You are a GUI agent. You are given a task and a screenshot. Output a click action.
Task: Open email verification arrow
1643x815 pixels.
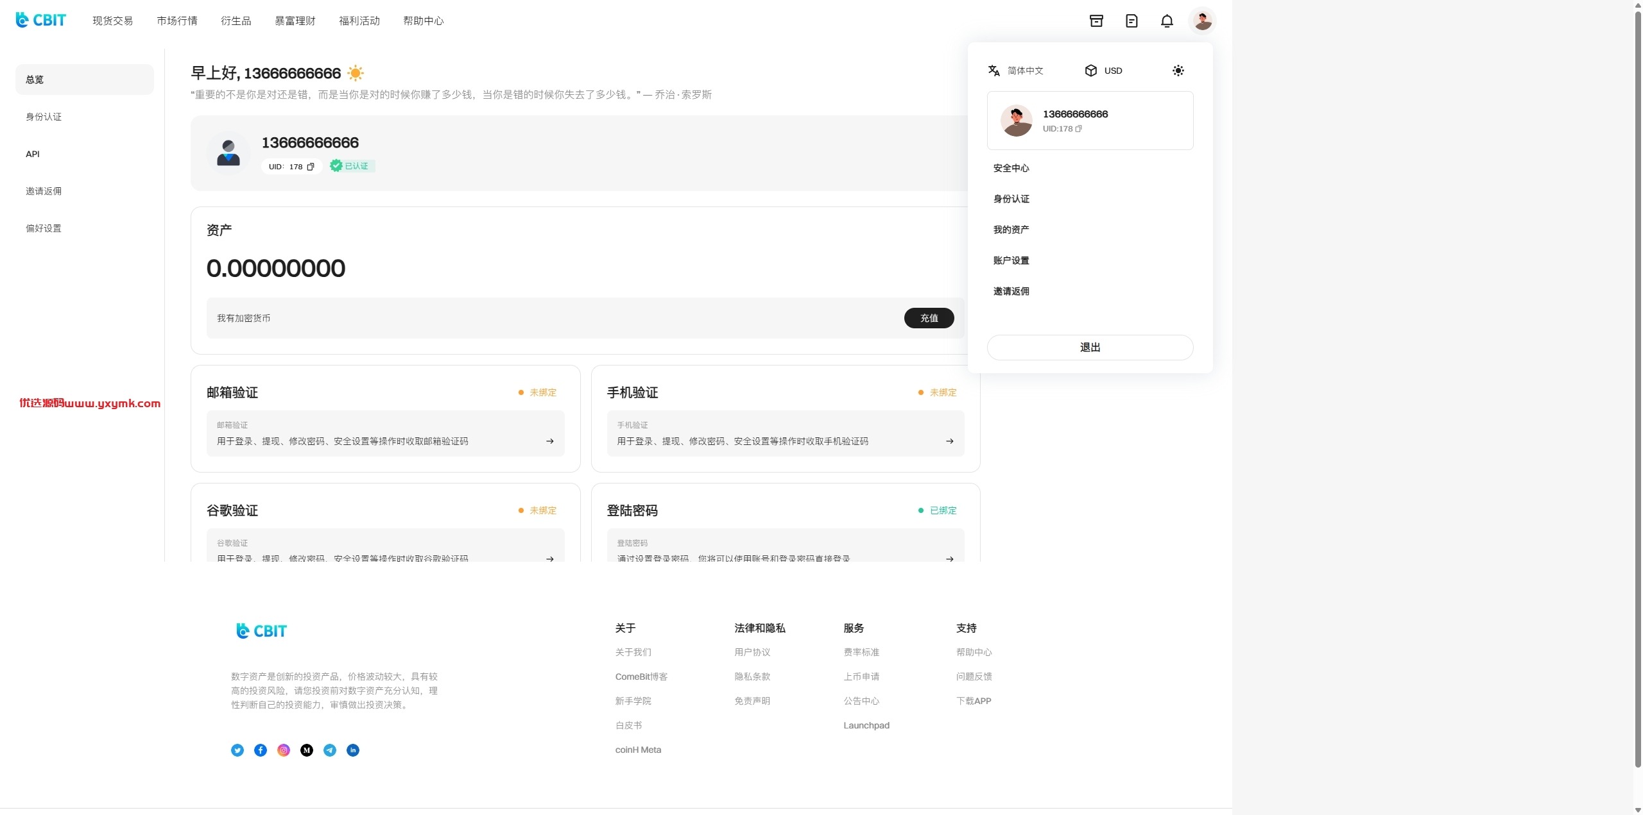(550, 441)
